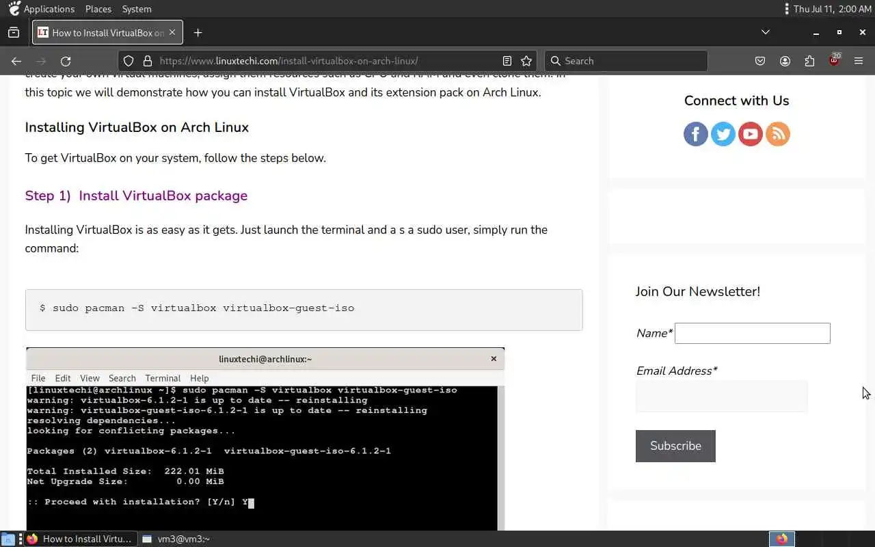Image resolution: width=875 pixels, height=547 pixels.
Task: Open the System menu
Action: click(137, 9)
